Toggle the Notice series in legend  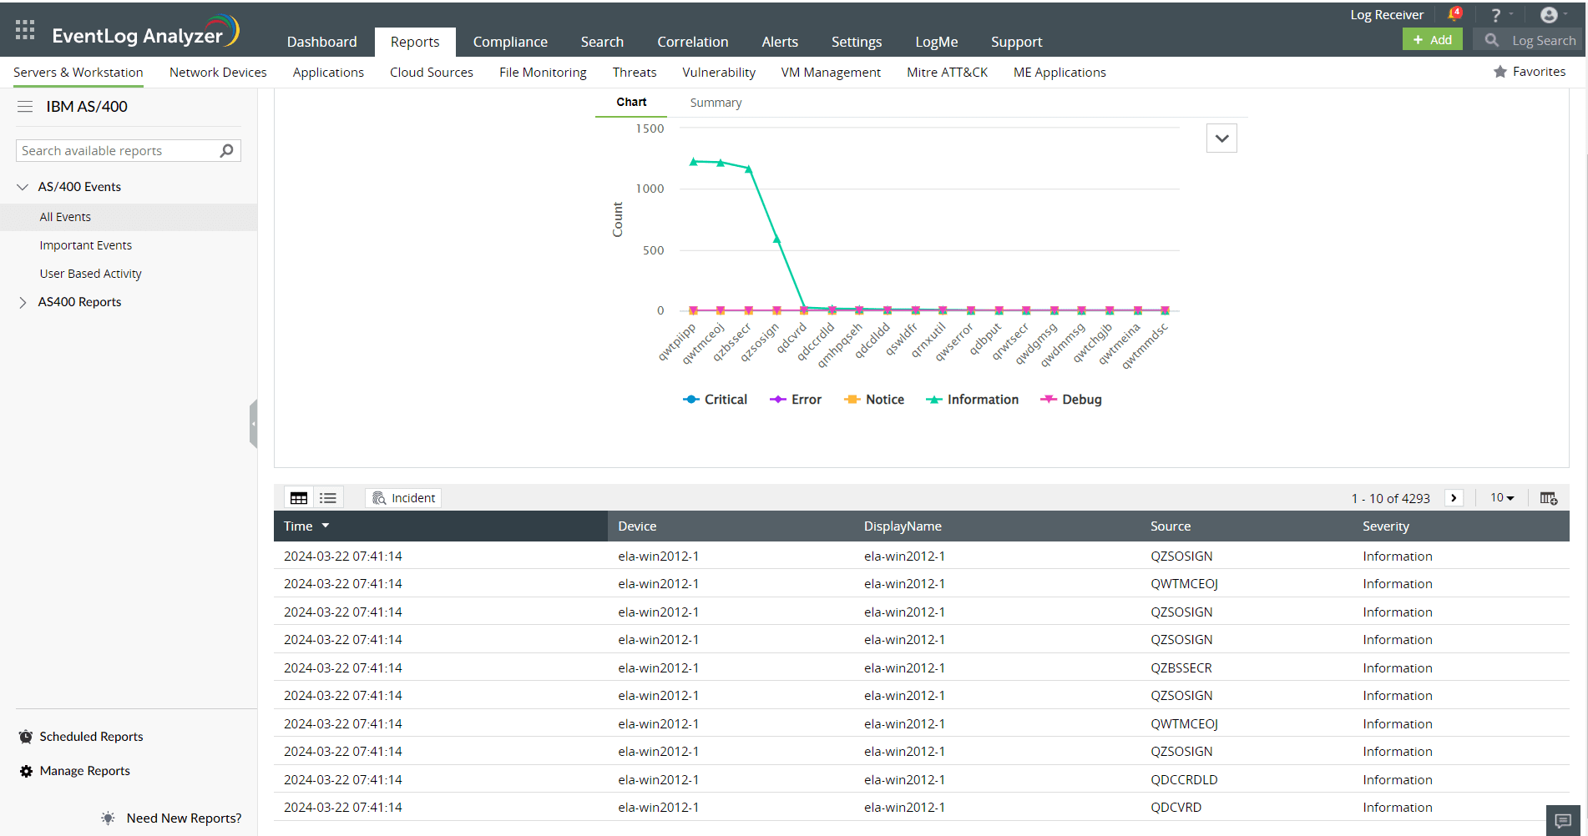click(x=874, y=400)
